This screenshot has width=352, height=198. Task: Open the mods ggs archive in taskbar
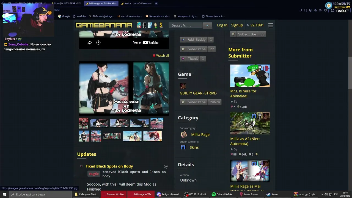point(306,194)
